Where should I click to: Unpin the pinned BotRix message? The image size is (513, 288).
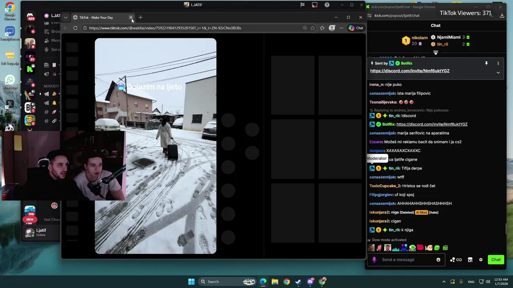pyautogui.click(x=486, y=63)
